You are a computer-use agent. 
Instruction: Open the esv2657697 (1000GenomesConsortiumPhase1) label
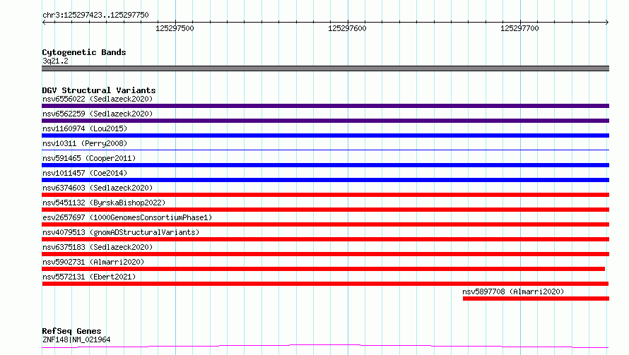[x=127, y=217]
